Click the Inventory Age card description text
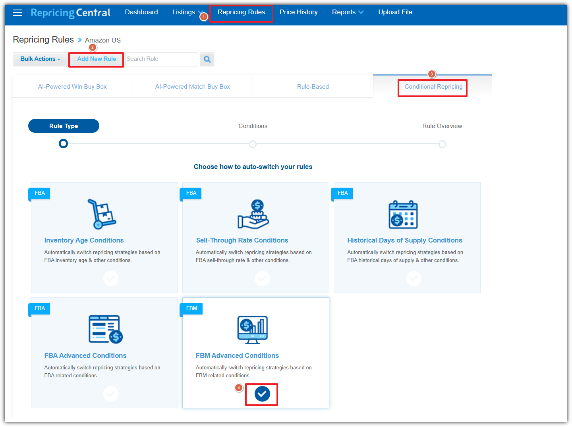 coord(102,256)
